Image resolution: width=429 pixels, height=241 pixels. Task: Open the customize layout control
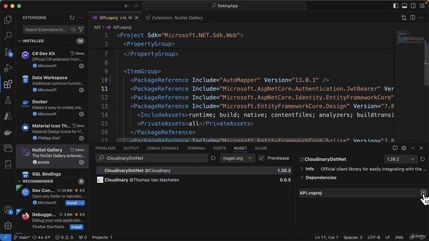click(422, 6)
